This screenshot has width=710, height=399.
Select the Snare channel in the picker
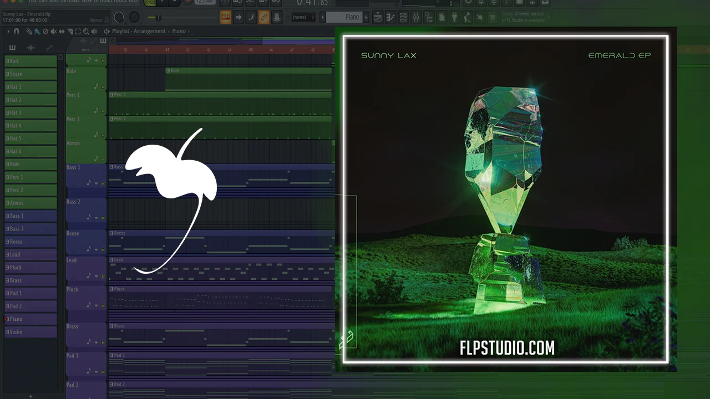tap(31, 74)
